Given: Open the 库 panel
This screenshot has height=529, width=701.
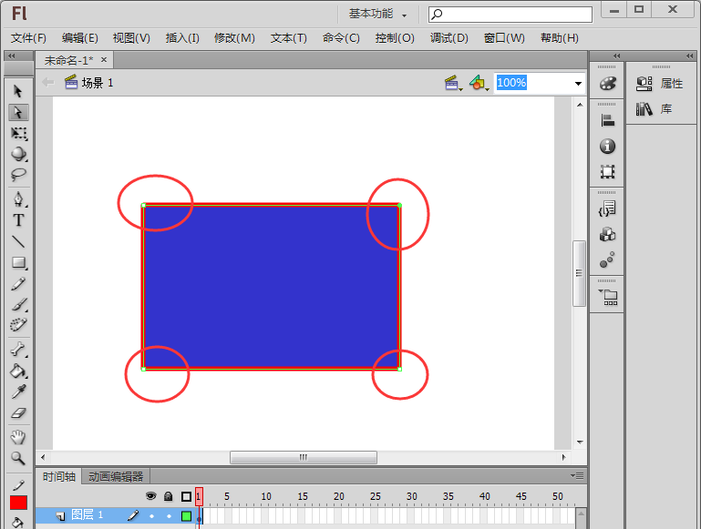Looking at the screenshot, I should (655, 109).
